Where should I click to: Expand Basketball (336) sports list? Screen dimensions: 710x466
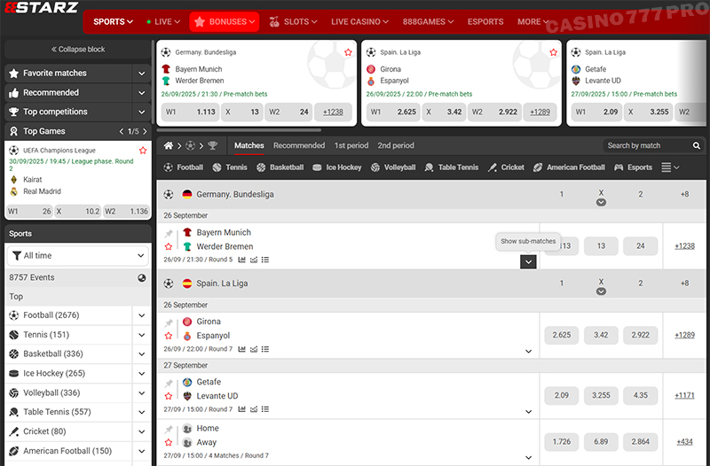142,353
